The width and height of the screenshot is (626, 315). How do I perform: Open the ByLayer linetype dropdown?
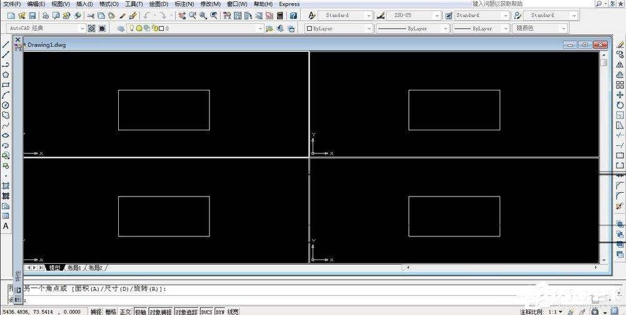tap(445, 29)
